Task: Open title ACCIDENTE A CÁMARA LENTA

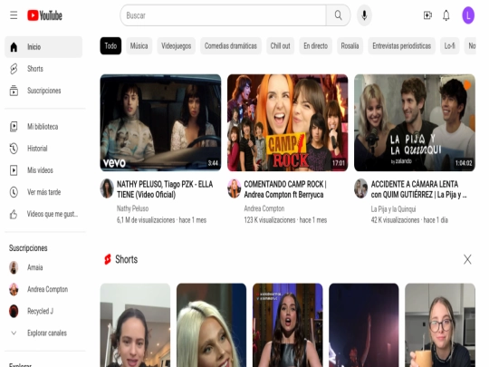Action: click(x=418, y=189)
